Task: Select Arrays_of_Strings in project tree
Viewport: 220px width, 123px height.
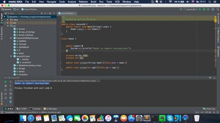Action: click(26, 32)
